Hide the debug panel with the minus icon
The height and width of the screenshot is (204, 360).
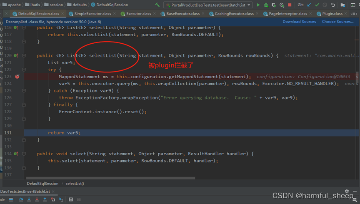(355, 191)
